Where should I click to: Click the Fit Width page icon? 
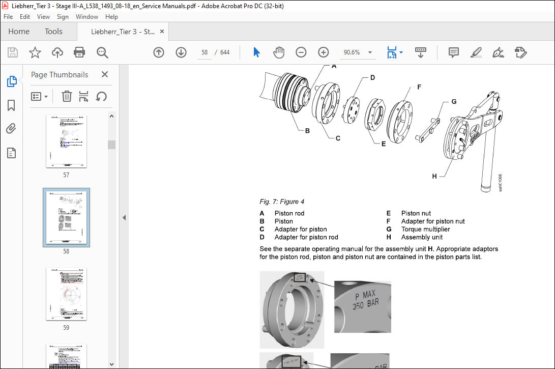pos(392,52)
